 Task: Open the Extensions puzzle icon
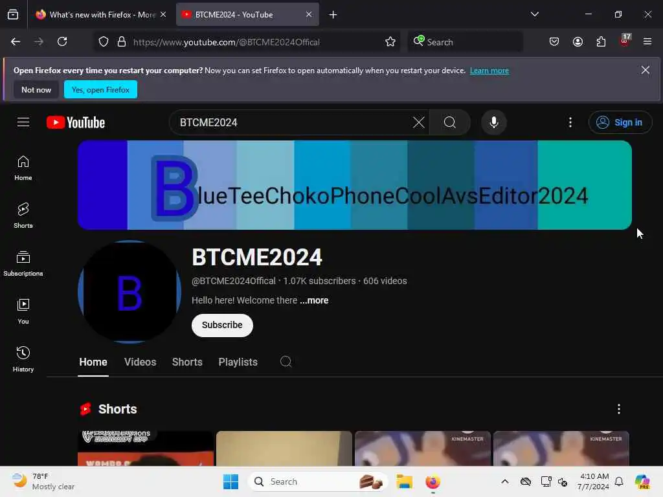[x=601, y=41]
